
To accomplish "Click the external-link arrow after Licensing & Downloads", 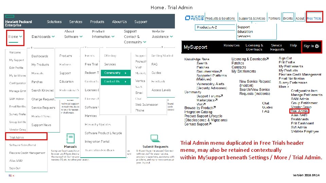I will 267,59.
